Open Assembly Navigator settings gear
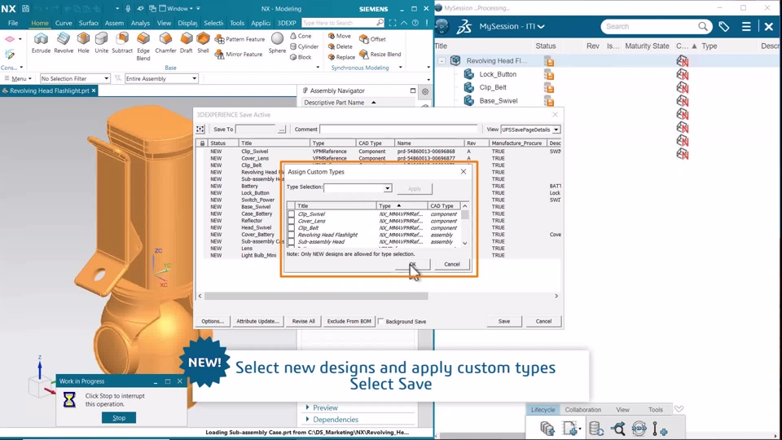Image resolution: width=782 pixels, height=440 pixels. pyautogui.click(x=425, y=91)
